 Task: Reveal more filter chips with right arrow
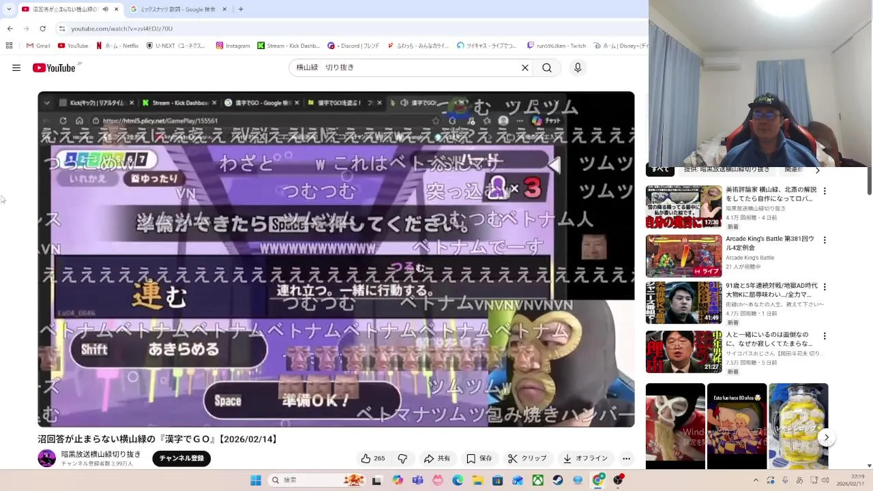coord(817,170)
